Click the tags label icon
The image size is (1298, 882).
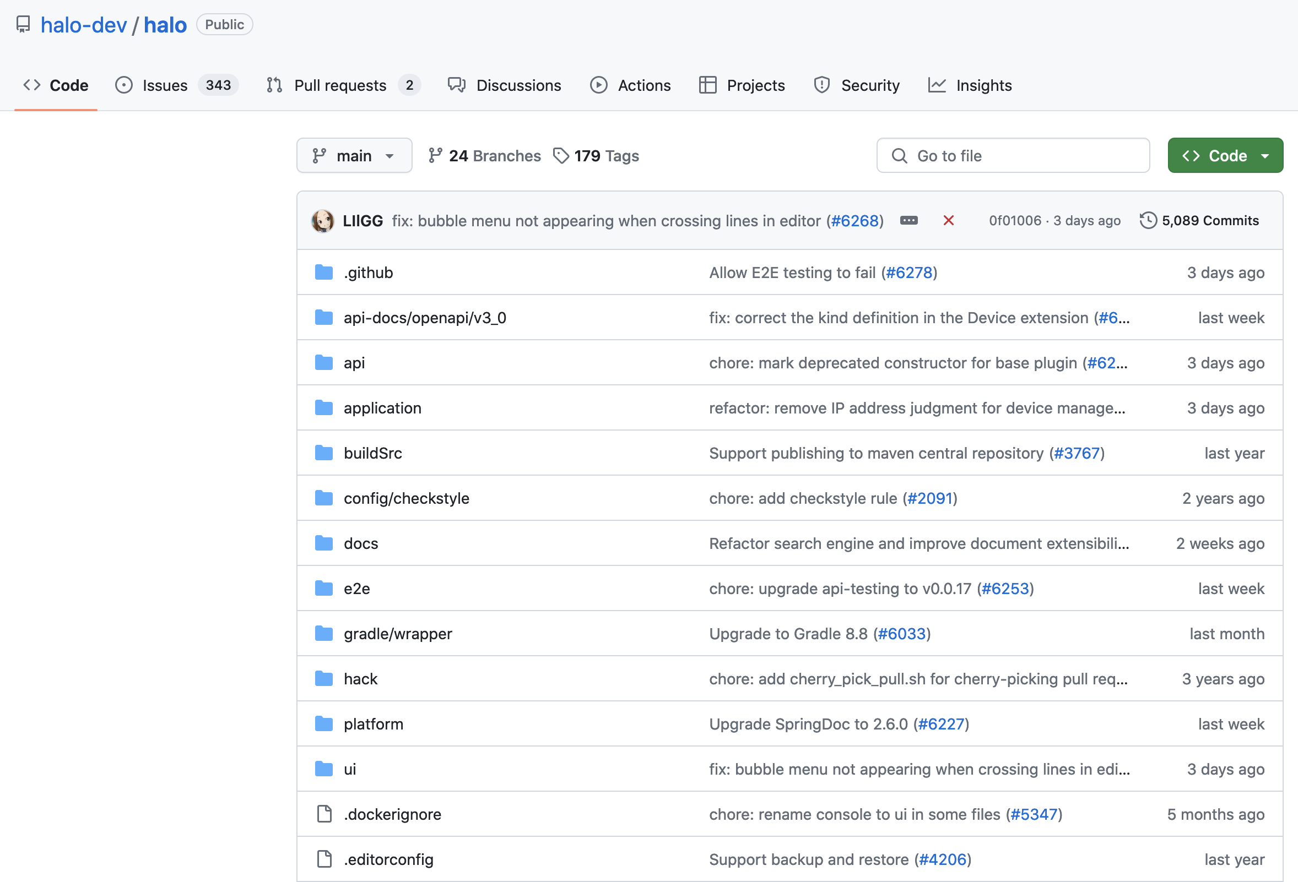pos(561,156)
